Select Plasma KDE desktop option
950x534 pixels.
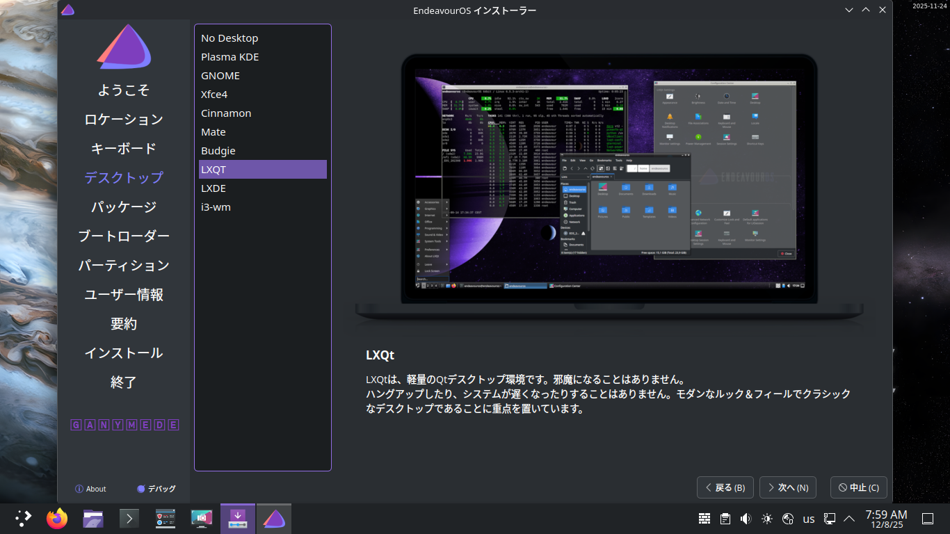pos(230,57)
